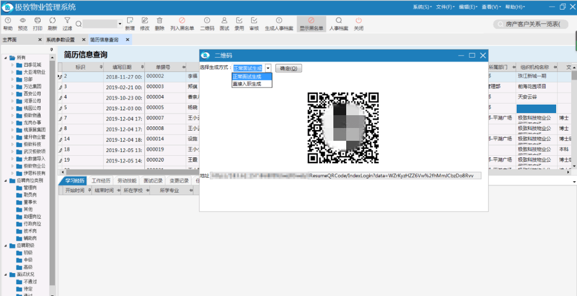Switch to the 学习经历 tab
Viewport: 577px width, 296px height.
point(74,180)
